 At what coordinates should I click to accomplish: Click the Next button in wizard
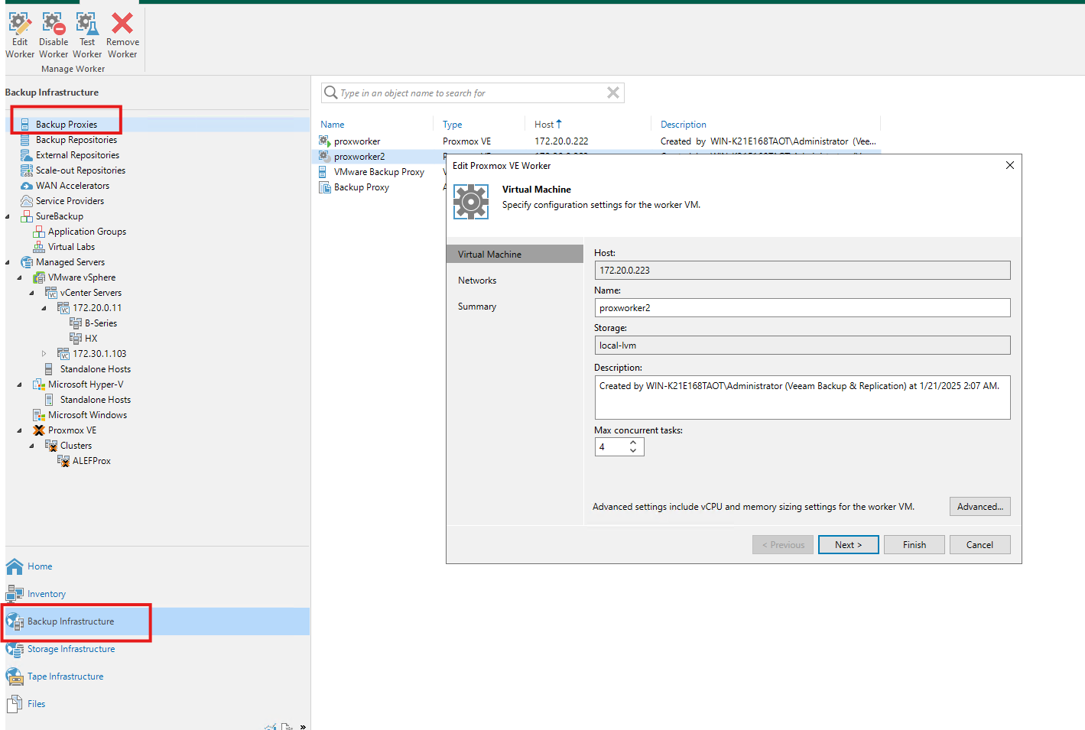849,545
